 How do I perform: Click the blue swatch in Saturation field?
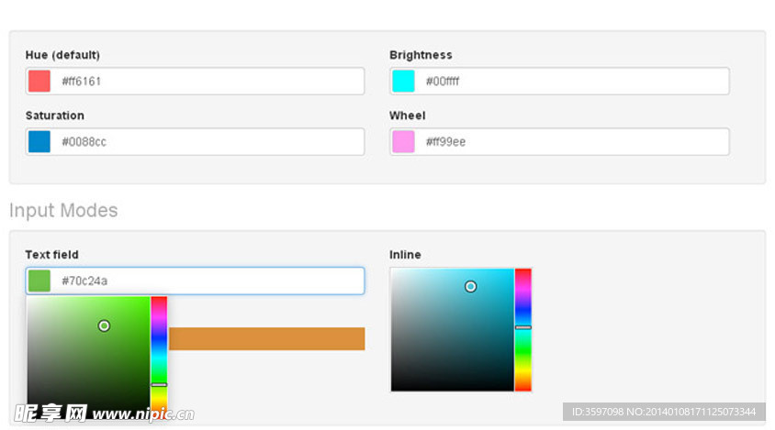pos(39,141)
